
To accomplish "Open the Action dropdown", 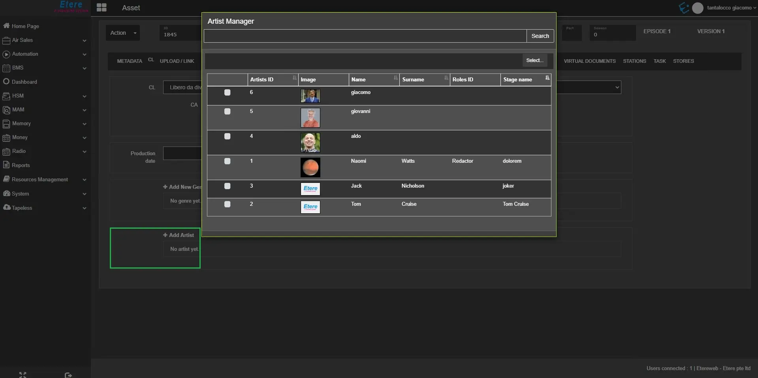I will click(x=123, y=33).
